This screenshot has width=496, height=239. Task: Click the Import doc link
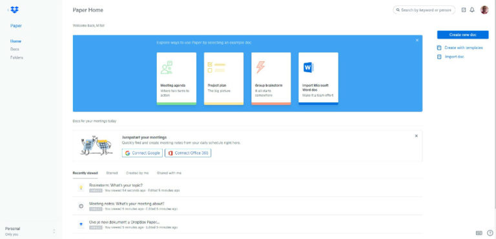pos(455,57)
